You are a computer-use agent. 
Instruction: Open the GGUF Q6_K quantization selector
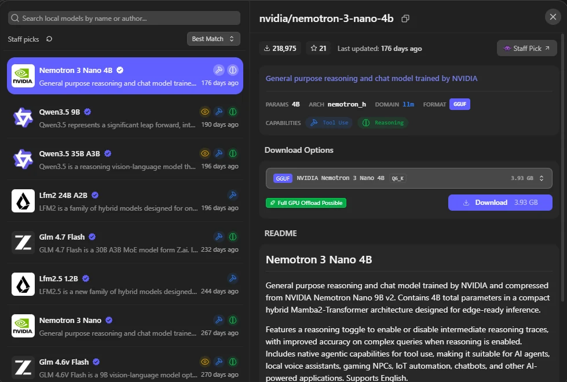[409, 178]
